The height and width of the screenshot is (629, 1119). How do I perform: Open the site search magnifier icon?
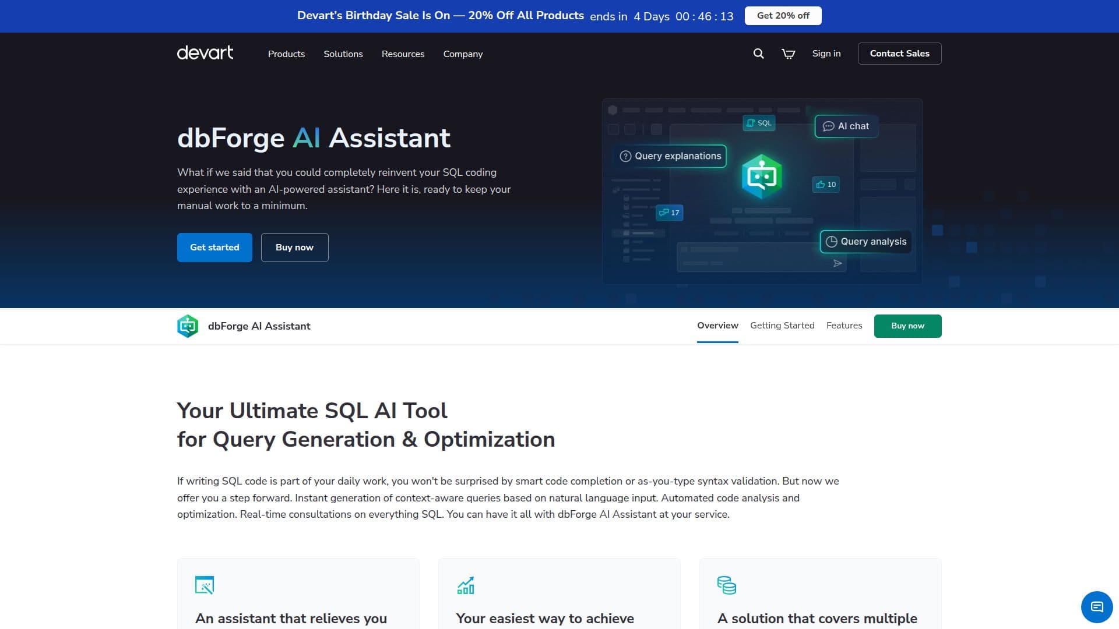[758, 54]
